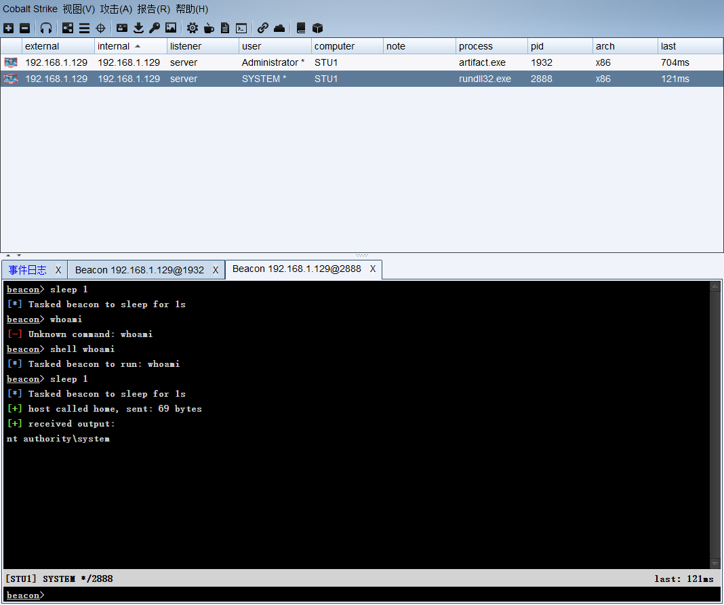Click the beacon icon of the artifact.exe session

pos(11,62)
